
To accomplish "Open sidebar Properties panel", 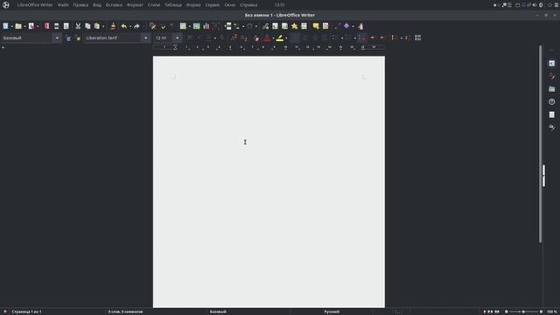I will pyautogui.click(x=552, y=63).
